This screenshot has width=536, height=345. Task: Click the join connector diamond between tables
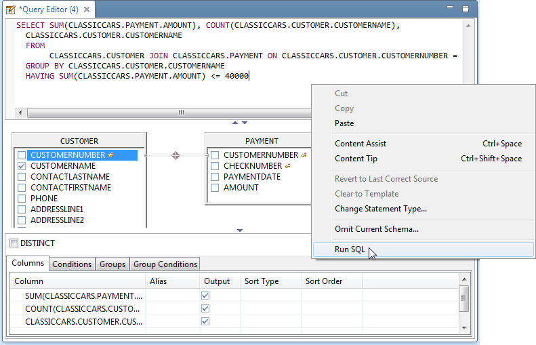(x=176, y=155)
